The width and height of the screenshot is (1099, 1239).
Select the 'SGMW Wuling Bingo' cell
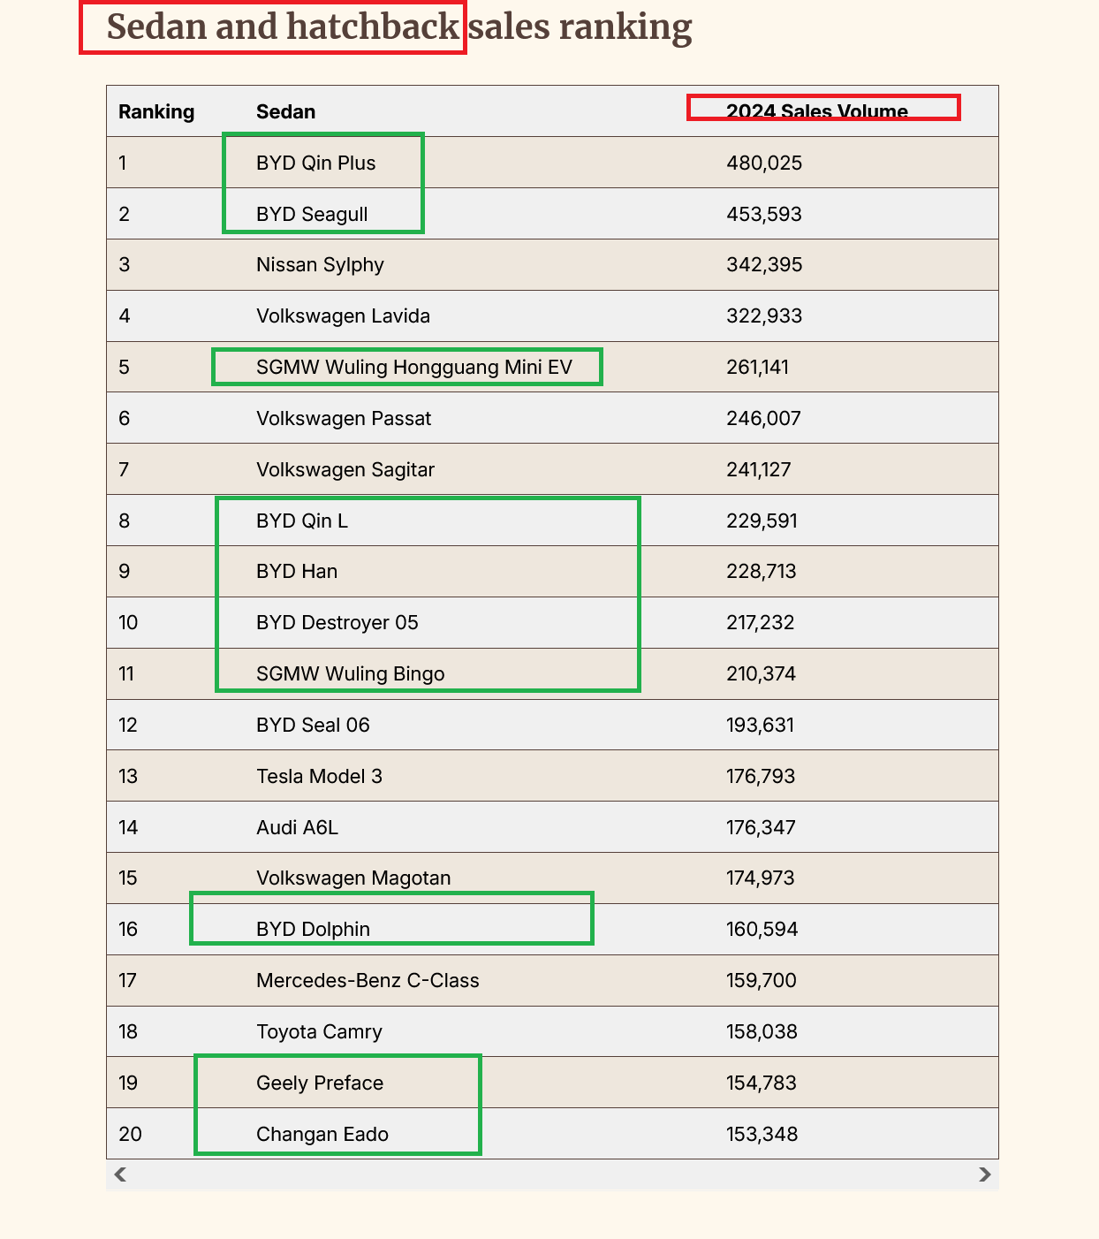coord(351,674)
